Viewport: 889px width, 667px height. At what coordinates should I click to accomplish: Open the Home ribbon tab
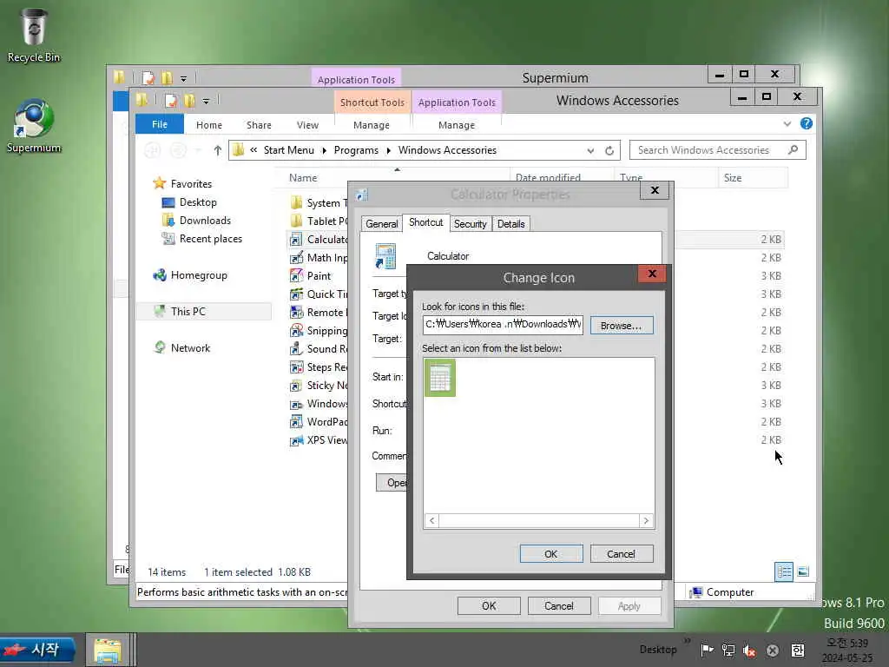coord(209,125)
